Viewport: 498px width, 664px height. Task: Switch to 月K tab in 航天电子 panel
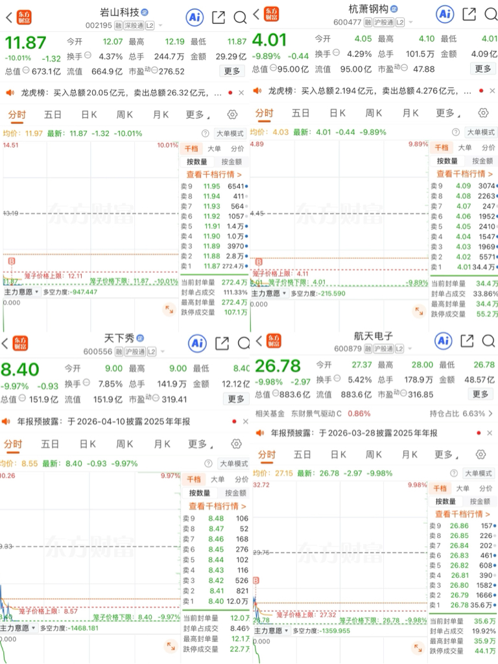pos(409,455)
